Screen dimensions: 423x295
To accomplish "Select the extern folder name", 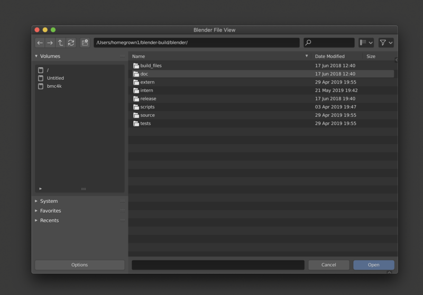I will (x=148, y=82).
